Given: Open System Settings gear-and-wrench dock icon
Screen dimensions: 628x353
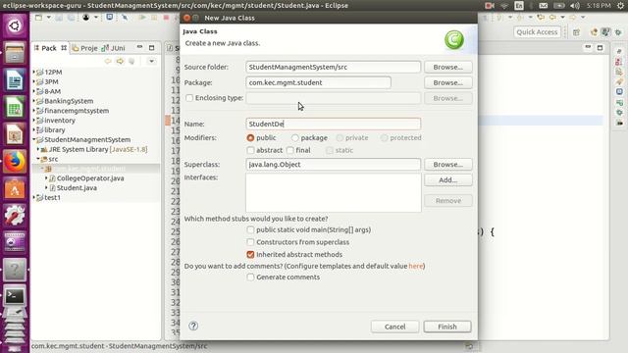Looking at the screenshot, I should [x=15, y=216].
